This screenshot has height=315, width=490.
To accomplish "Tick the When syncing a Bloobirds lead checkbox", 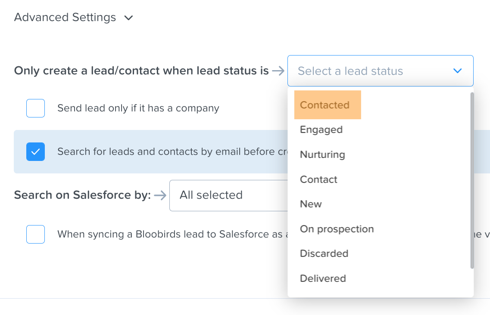I will pyautogui.click(x=36, y=234).
